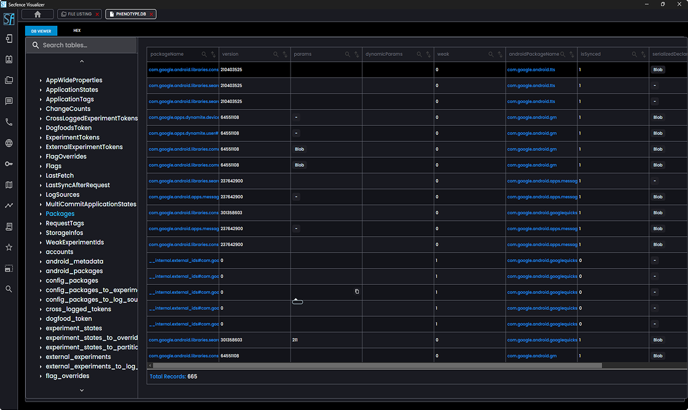Click the Secfence SF logo
Viewport: 688px width, 410px height.
pos(9,19)
